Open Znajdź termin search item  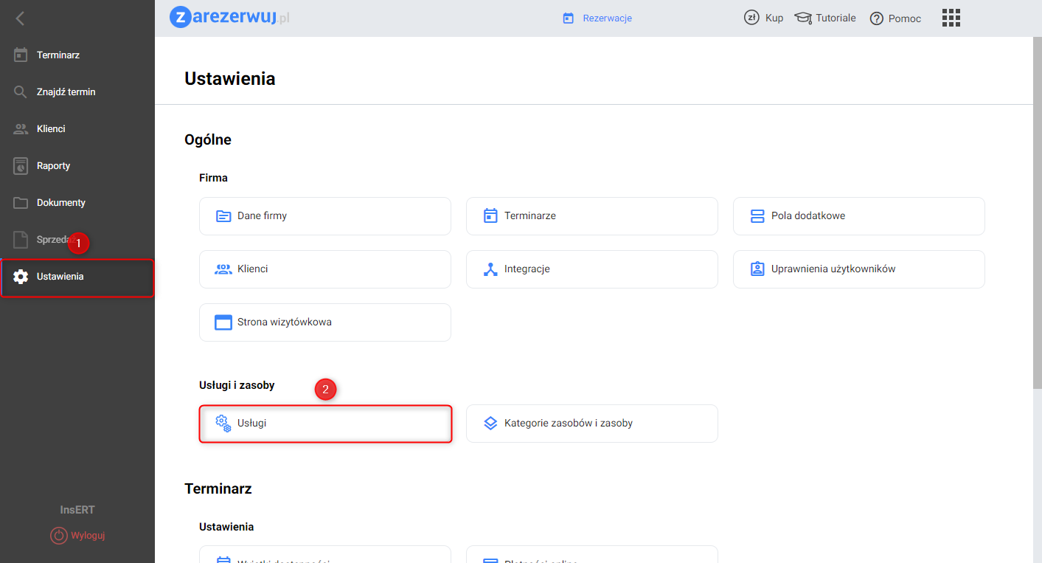(x=66, y=92)
